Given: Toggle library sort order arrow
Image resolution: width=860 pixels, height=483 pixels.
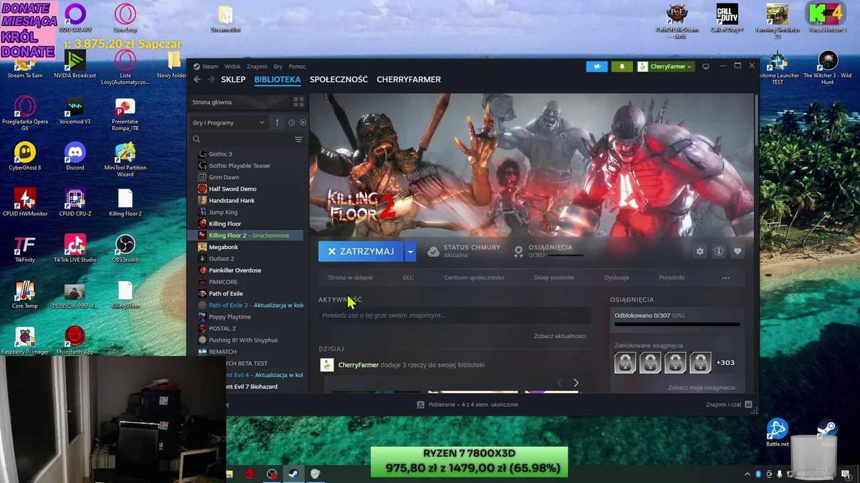Looking at the screenshot, I should [277, 123].
